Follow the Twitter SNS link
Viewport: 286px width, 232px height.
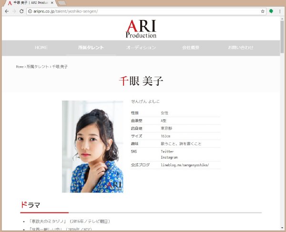click(167, 151)
